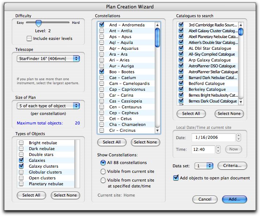The height and width of the screenshot is (216, 260).
Task: Uncheck Add objects to open plan document
Action: [x=176, y=178]
